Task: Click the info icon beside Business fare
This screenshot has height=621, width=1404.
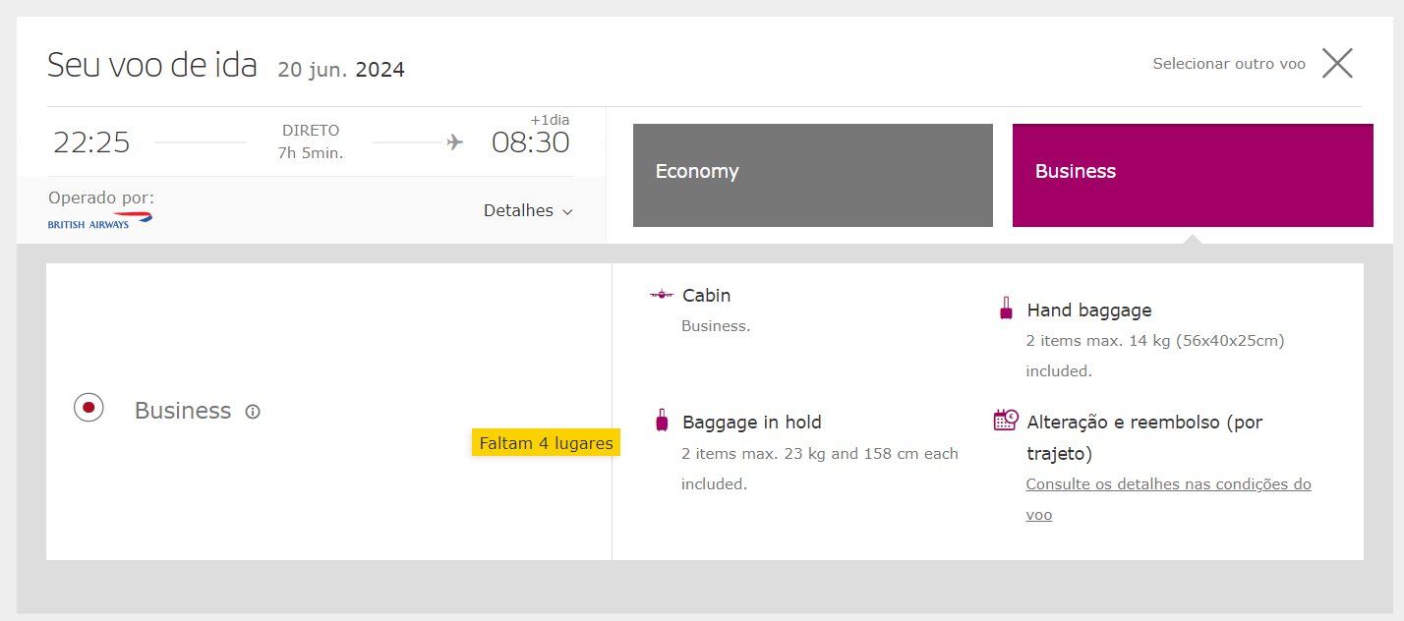Action: tap(253, 412)
